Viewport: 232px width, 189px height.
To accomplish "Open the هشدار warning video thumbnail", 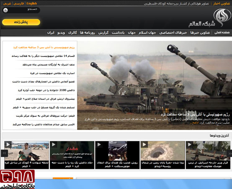I will [x=72, y=151].
